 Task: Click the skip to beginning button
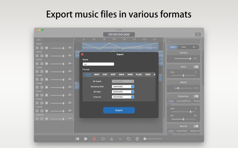(77, 139)
